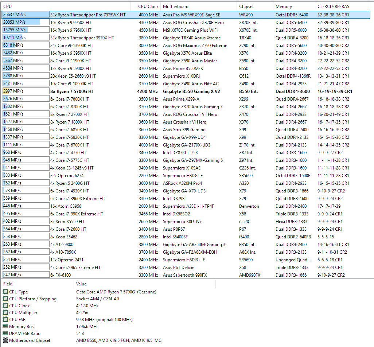Select row 4x Core i7-965 Extreme HT
374x347 pixels.
click(x=186, y=267)
